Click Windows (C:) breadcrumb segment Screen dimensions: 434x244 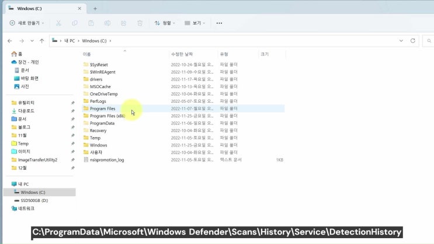tap(94, 41)
